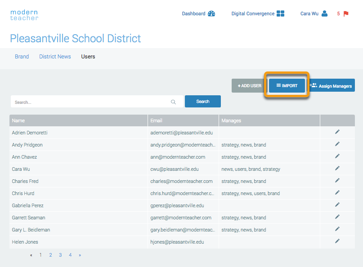The width and height of the screenshot is (363, 267).
Task: Select the name Adrien Demoretti
Action: pos(30,133)
